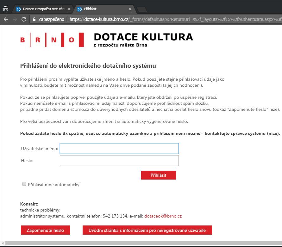Viewport: 282px width, 247px height.
Task: Click the red Přihlásit button
Action: [159, 175]
